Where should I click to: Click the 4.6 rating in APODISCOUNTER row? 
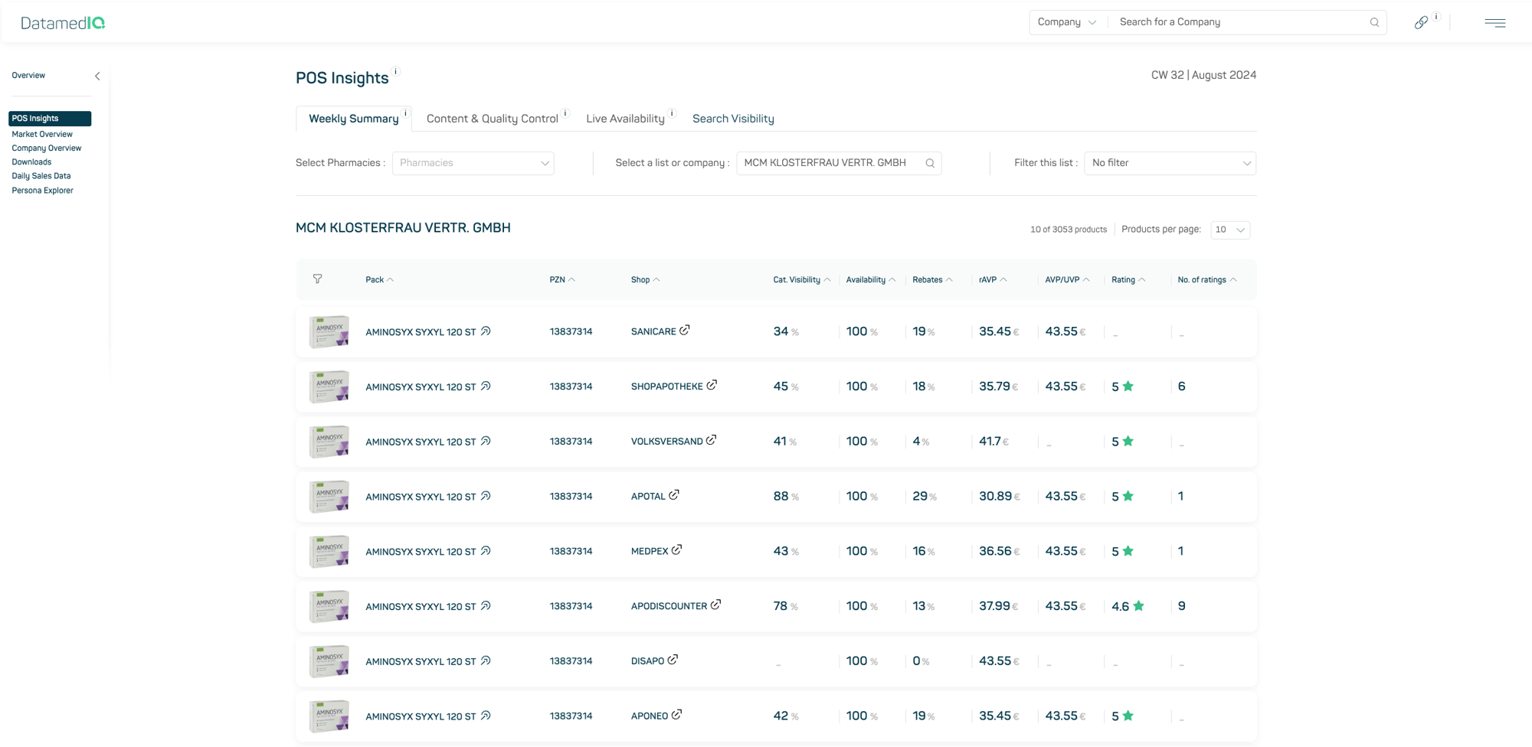pos(1128,606)
